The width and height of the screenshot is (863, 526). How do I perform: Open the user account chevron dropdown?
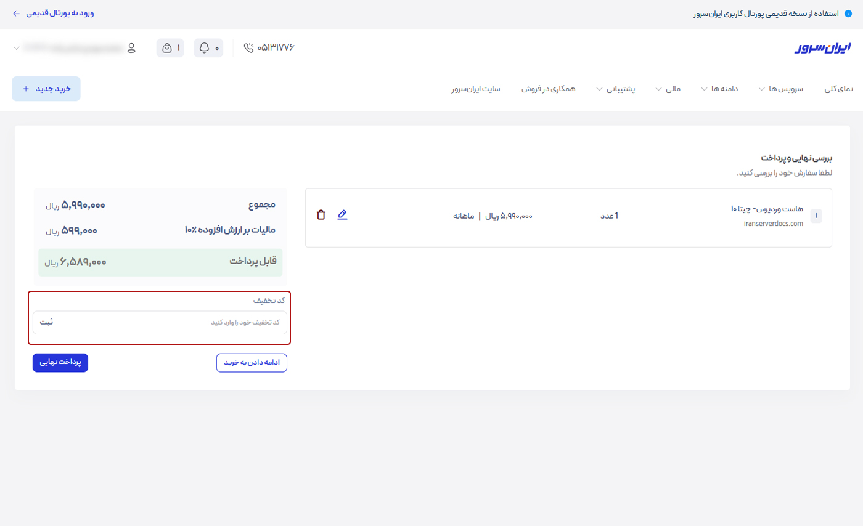click(16, 48)
